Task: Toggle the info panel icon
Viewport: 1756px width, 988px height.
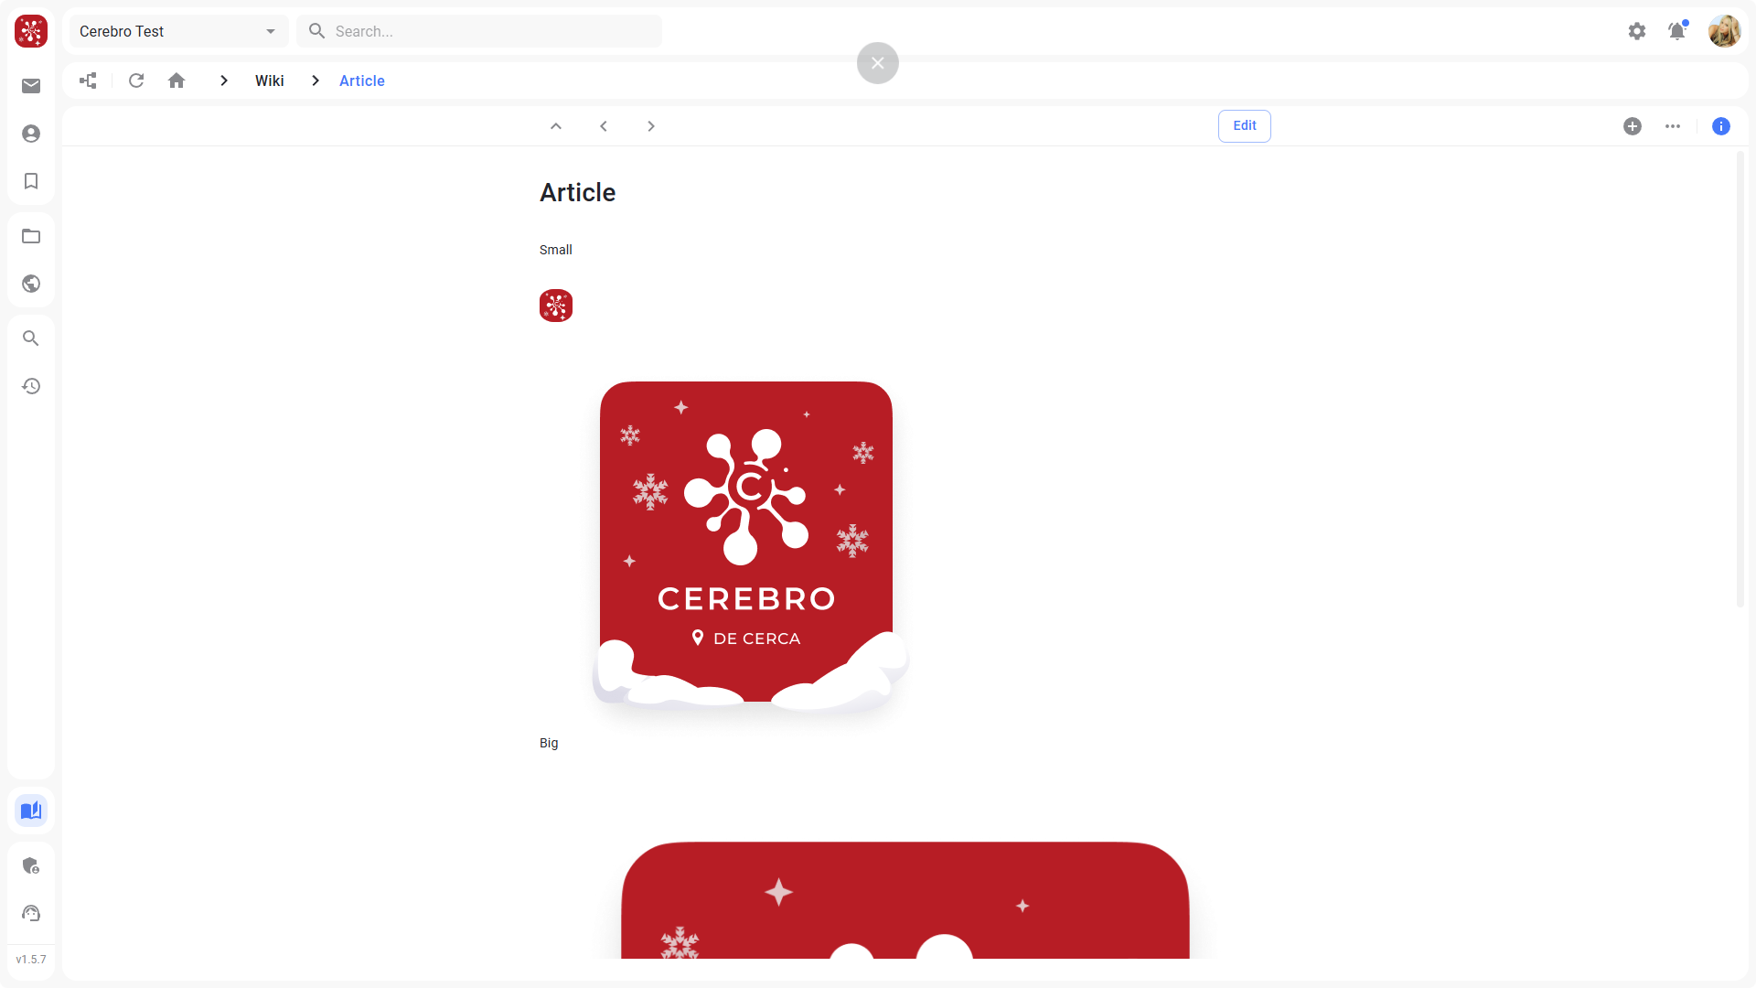Action: tap(1721, 126)
